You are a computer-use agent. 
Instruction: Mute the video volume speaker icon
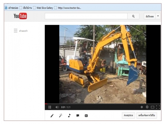point(57,107)
